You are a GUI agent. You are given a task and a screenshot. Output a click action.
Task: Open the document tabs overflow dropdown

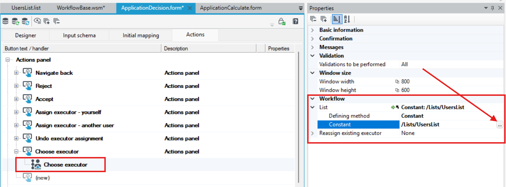pos(301,8)
